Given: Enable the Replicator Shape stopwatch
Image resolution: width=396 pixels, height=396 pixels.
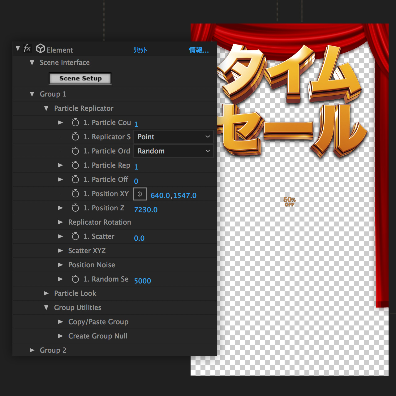Looking at the screenshot, I should point(75,137).
